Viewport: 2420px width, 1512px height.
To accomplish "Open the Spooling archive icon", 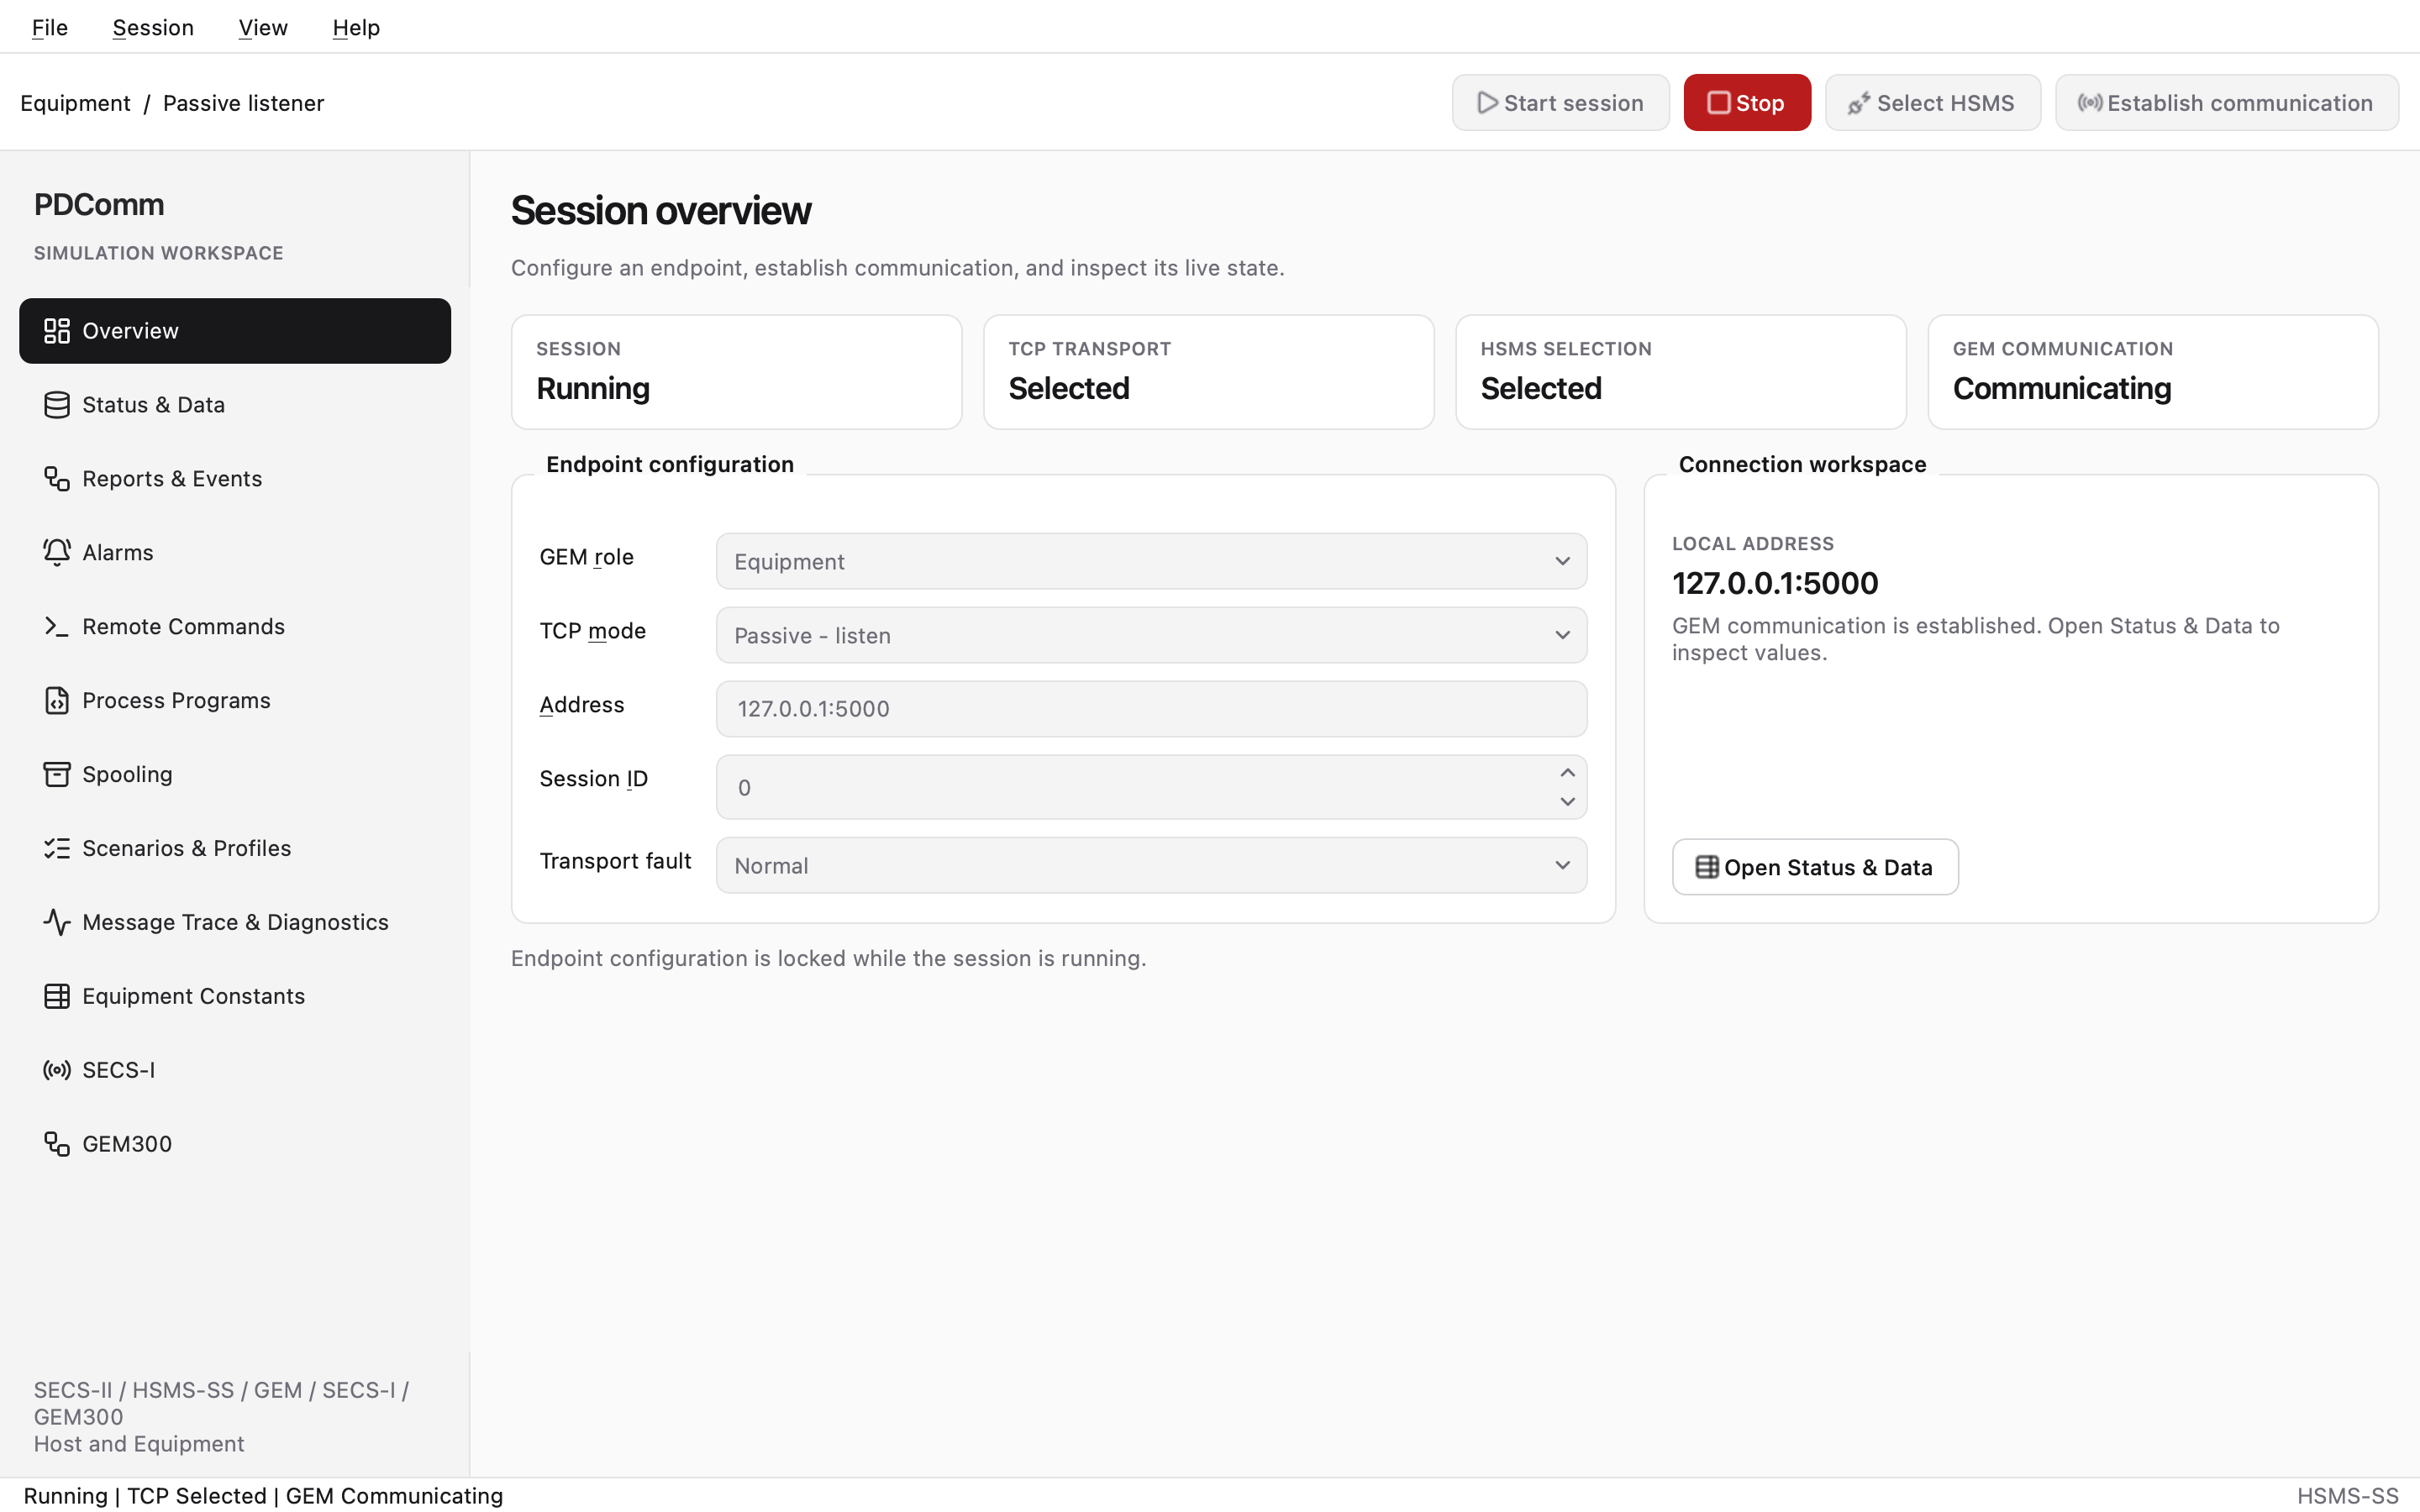I will [x=57, y=775].
